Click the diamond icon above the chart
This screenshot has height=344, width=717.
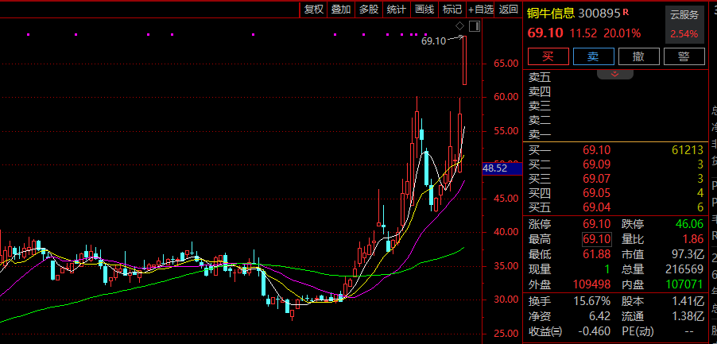click(x=460, y=25)
